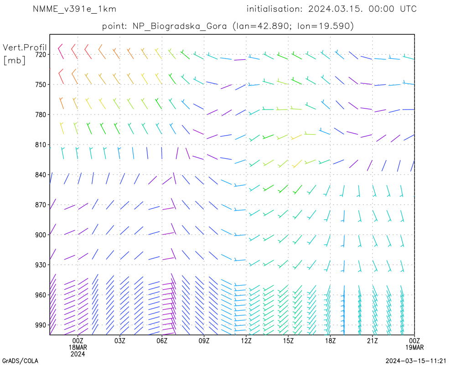Click the 09Z time axis label

point(204,340)
